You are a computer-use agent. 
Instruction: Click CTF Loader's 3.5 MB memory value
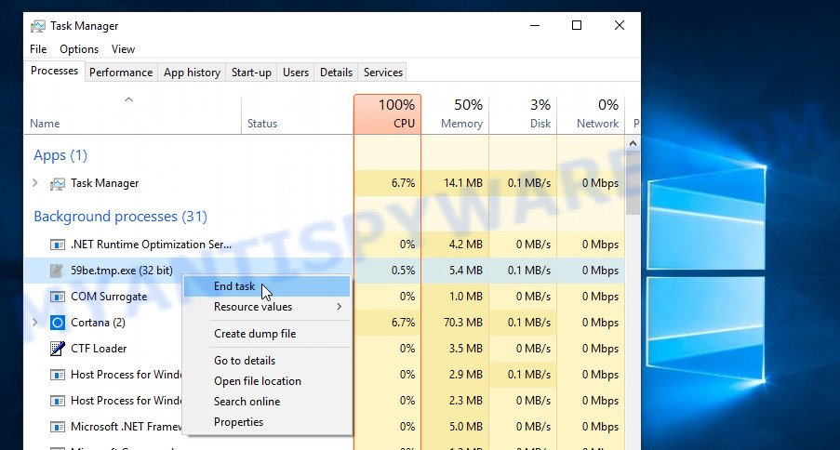click(x=466, y=349)
